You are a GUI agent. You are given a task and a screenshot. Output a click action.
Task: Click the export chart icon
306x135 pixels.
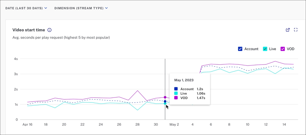click(288, 30)
